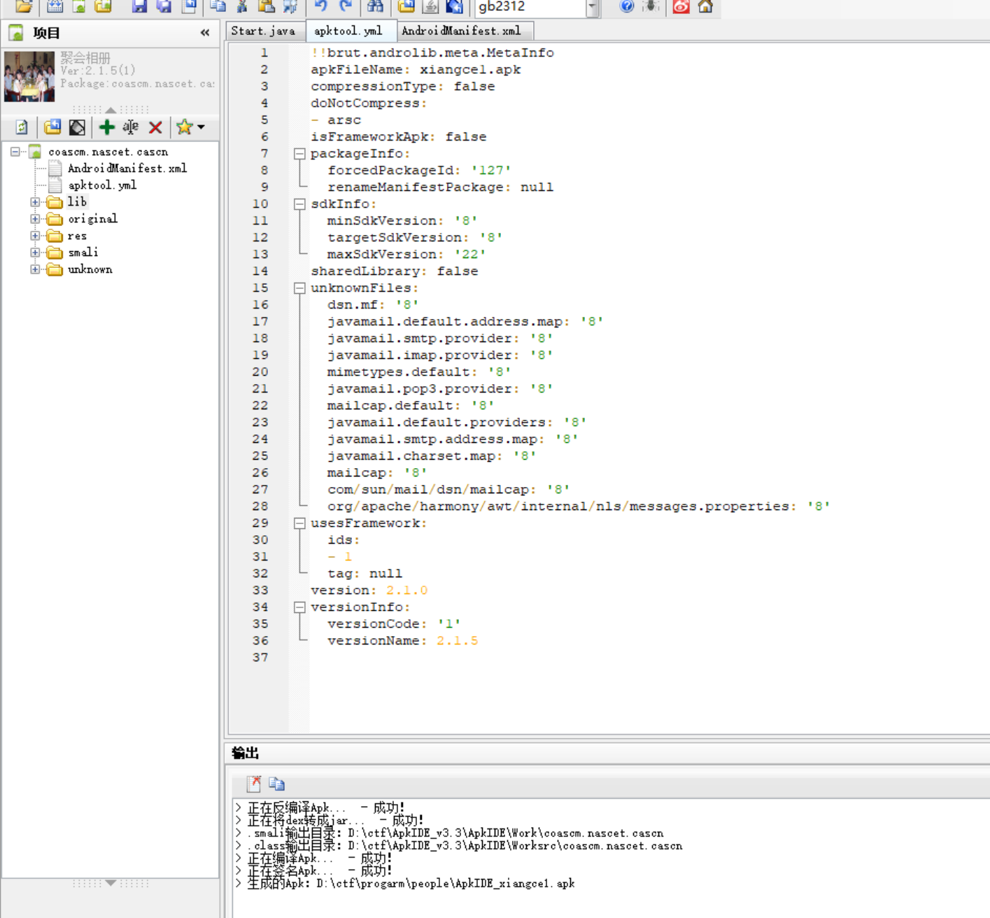Click the clear output icon
The image size is (990, 918).
253,784
